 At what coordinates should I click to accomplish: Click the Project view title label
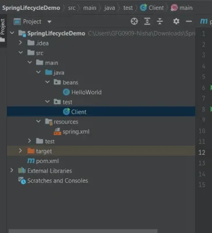click(x=32, y=22)
